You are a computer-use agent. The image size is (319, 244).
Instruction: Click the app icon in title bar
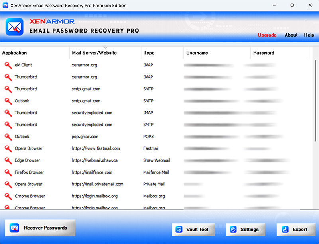pos(5,5)
